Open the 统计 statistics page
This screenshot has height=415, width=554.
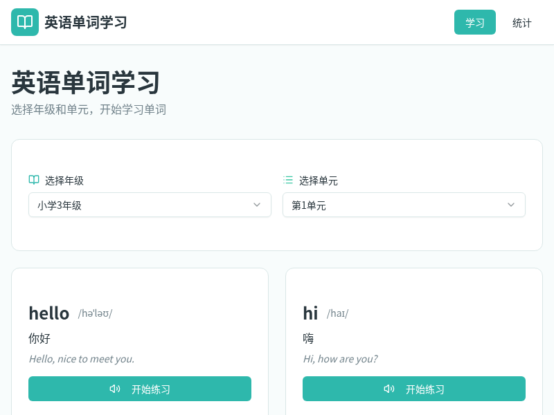pos(521,22)
